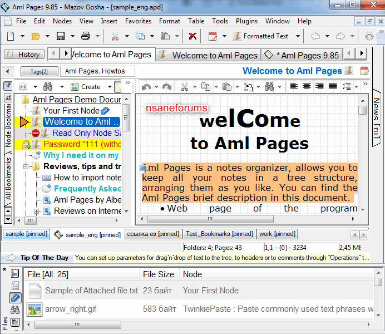Select the Frequently Asked tree node

click(88, 189)
